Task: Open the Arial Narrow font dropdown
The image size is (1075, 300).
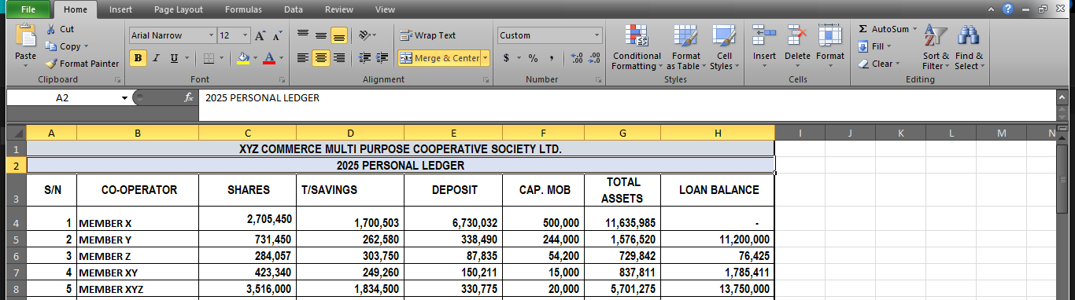Action: 212,35
